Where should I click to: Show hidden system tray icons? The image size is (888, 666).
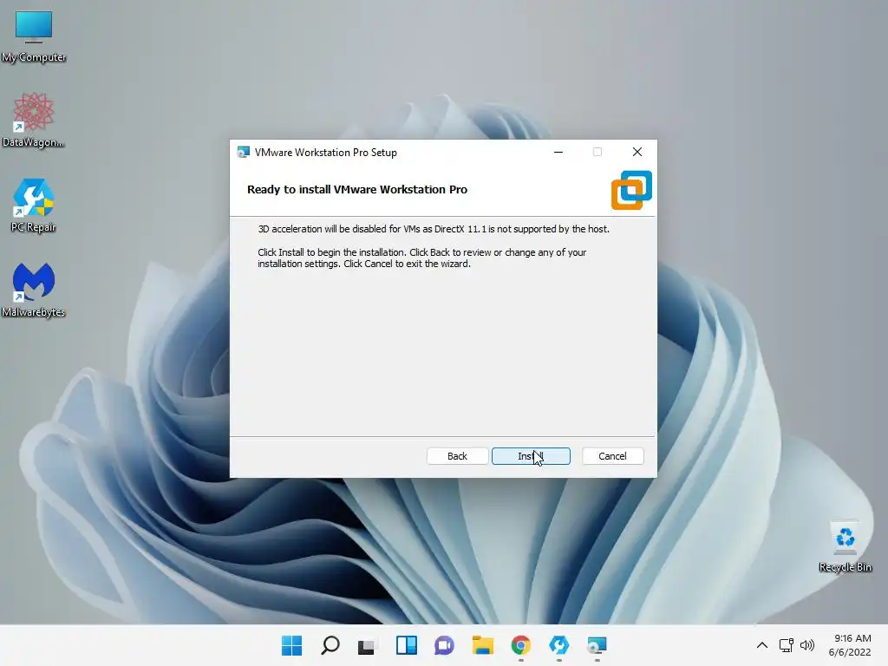click(762, 645)
